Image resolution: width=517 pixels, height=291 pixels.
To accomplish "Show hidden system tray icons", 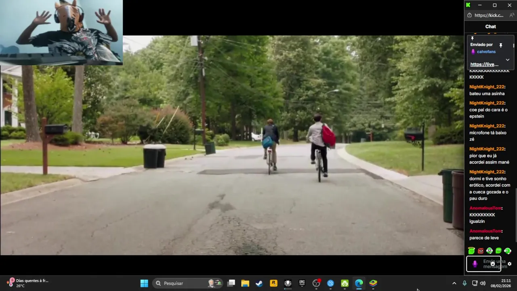I will (x=454, y=283).
